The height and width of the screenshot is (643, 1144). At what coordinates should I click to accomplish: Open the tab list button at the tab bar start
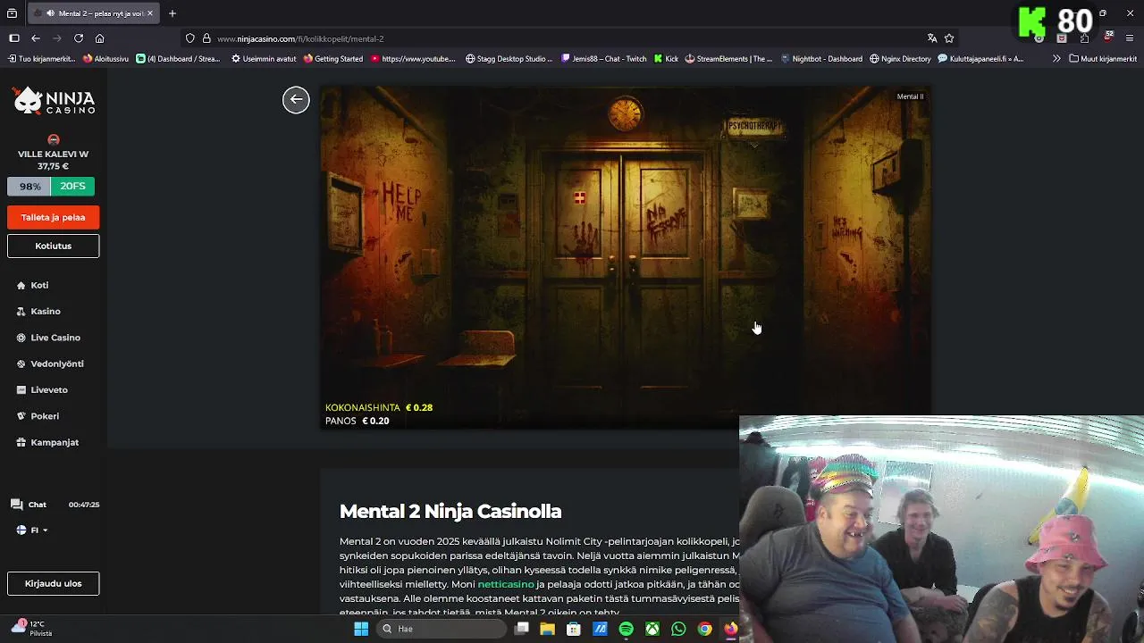(x=13, y=13)
